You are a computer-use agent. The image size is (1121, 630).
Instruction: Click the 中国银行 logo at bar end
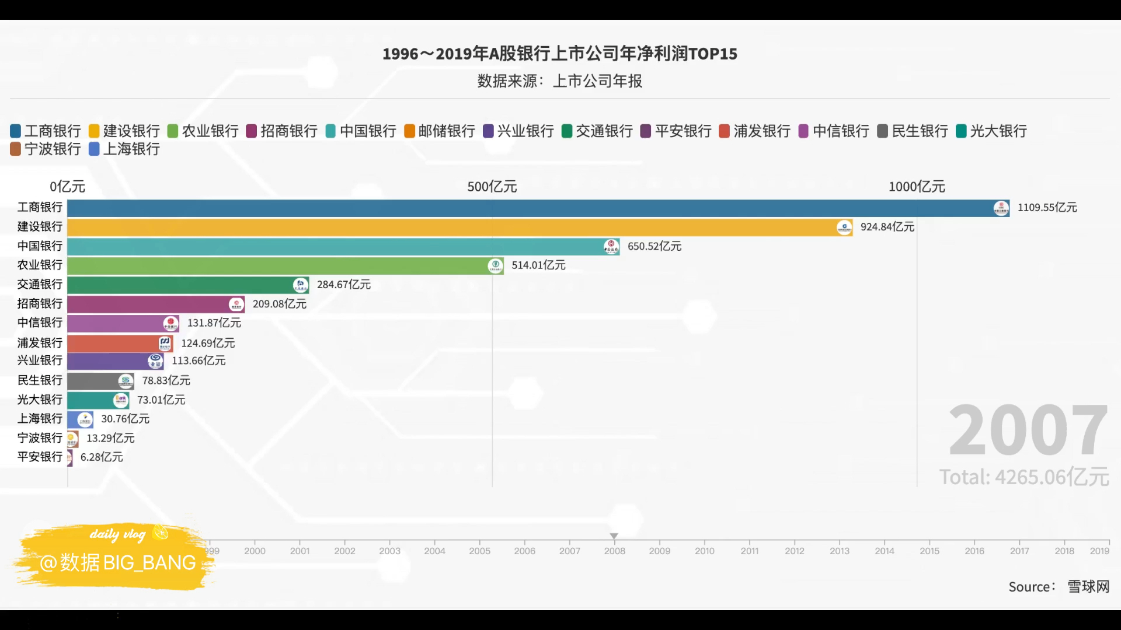point(611,246)
